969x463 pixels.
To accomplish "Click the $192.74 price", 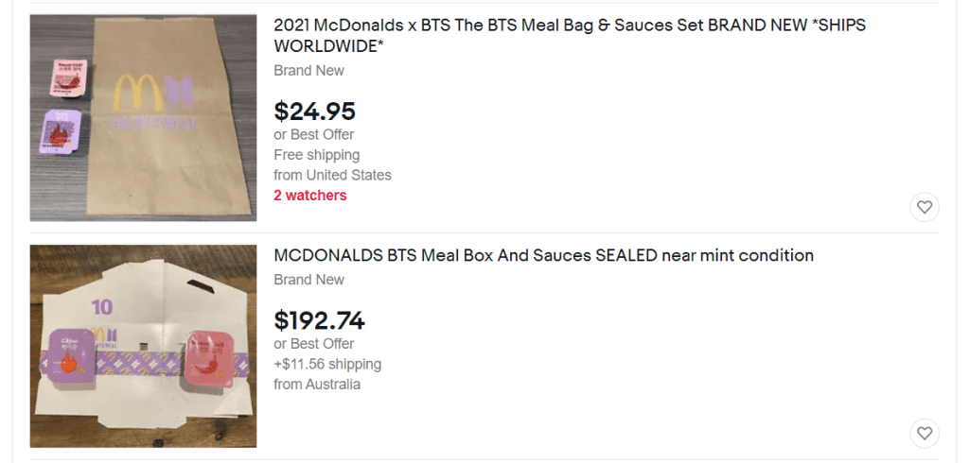I will tap(319, 321).
